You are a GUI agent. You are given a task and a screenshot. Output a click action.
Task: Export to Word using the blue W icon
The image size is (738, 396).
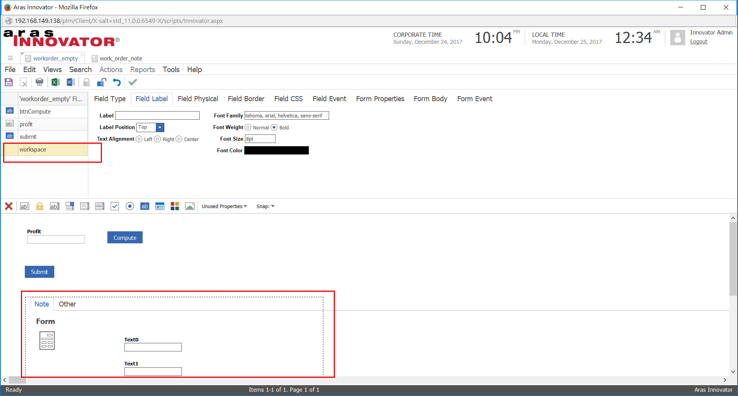pyautogui.click(x=71, y=82)
